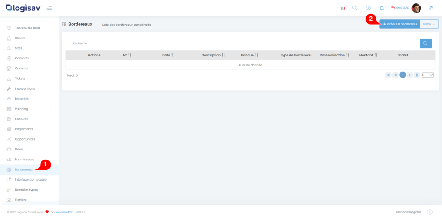
Task: Click the user avatar photo
Action: (416, 8)
